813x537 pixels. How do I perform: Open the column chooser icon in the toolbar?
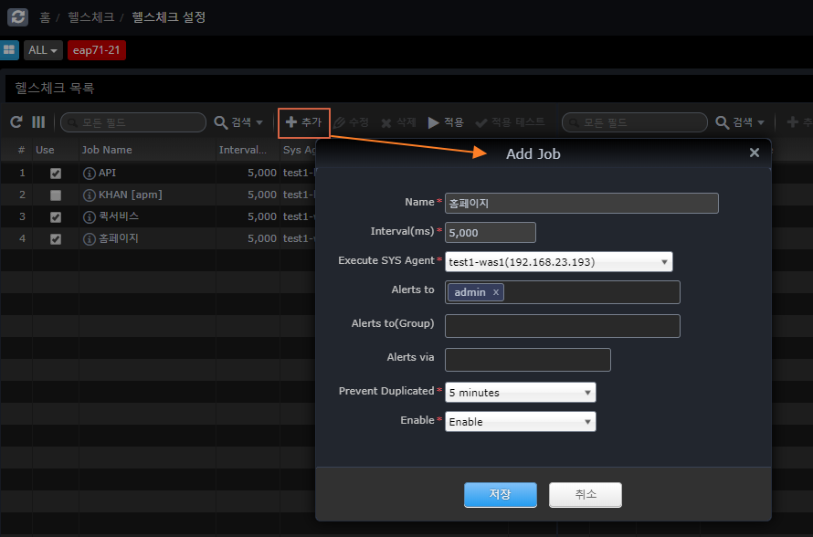38,121
